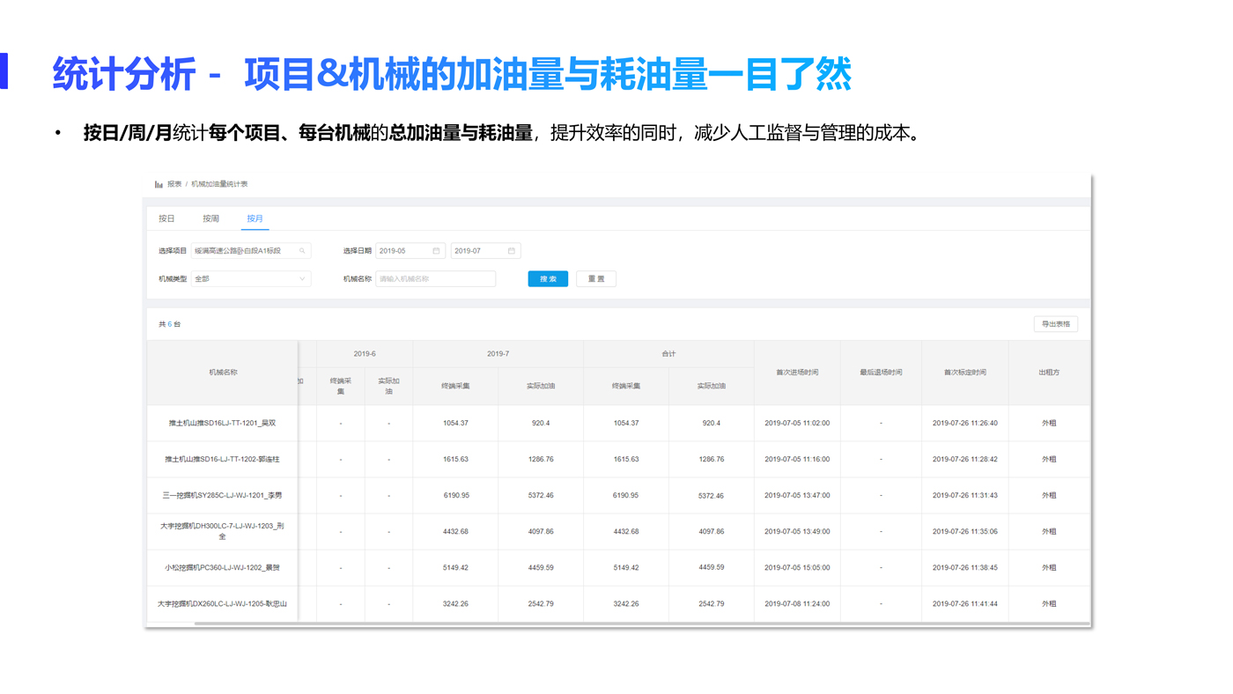Click 机械加油量统计表 breadcrumb text

[219, 184]
